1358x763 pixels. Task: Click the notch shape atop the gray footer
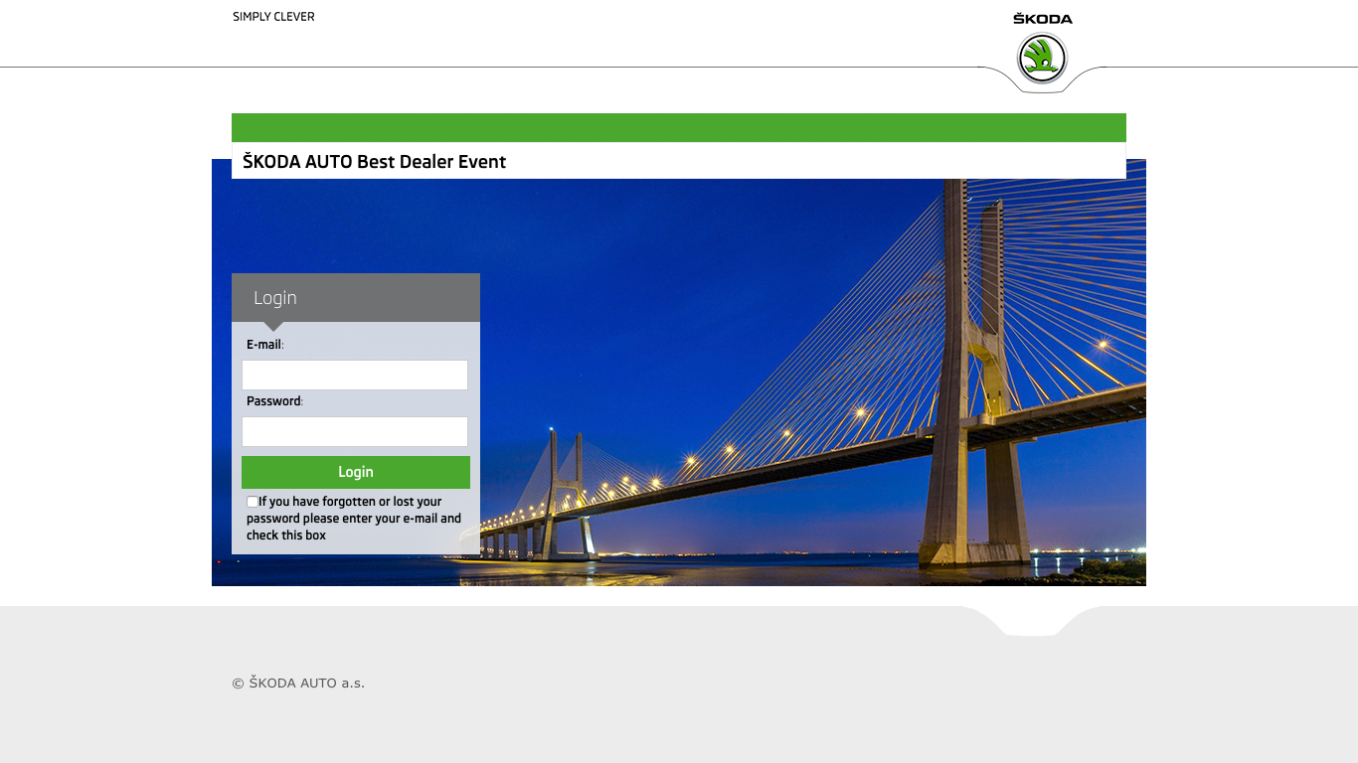click(1032, 622)
